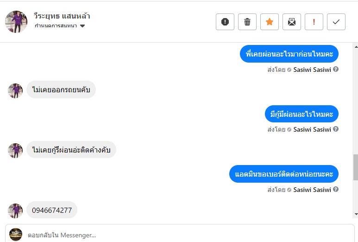This screenshot has height=242, width=358.
Task: Click the chat scrollbar thumb
Action: tap(355, 167)
